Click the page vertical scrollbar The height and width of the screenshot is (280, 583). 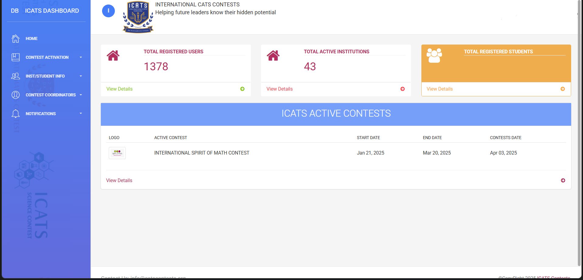[579, 133]
